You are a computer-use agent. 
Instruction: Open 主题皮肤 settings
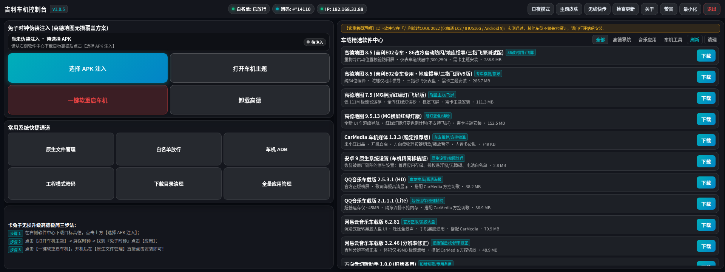pyautogui.click(x=569, y=9)
